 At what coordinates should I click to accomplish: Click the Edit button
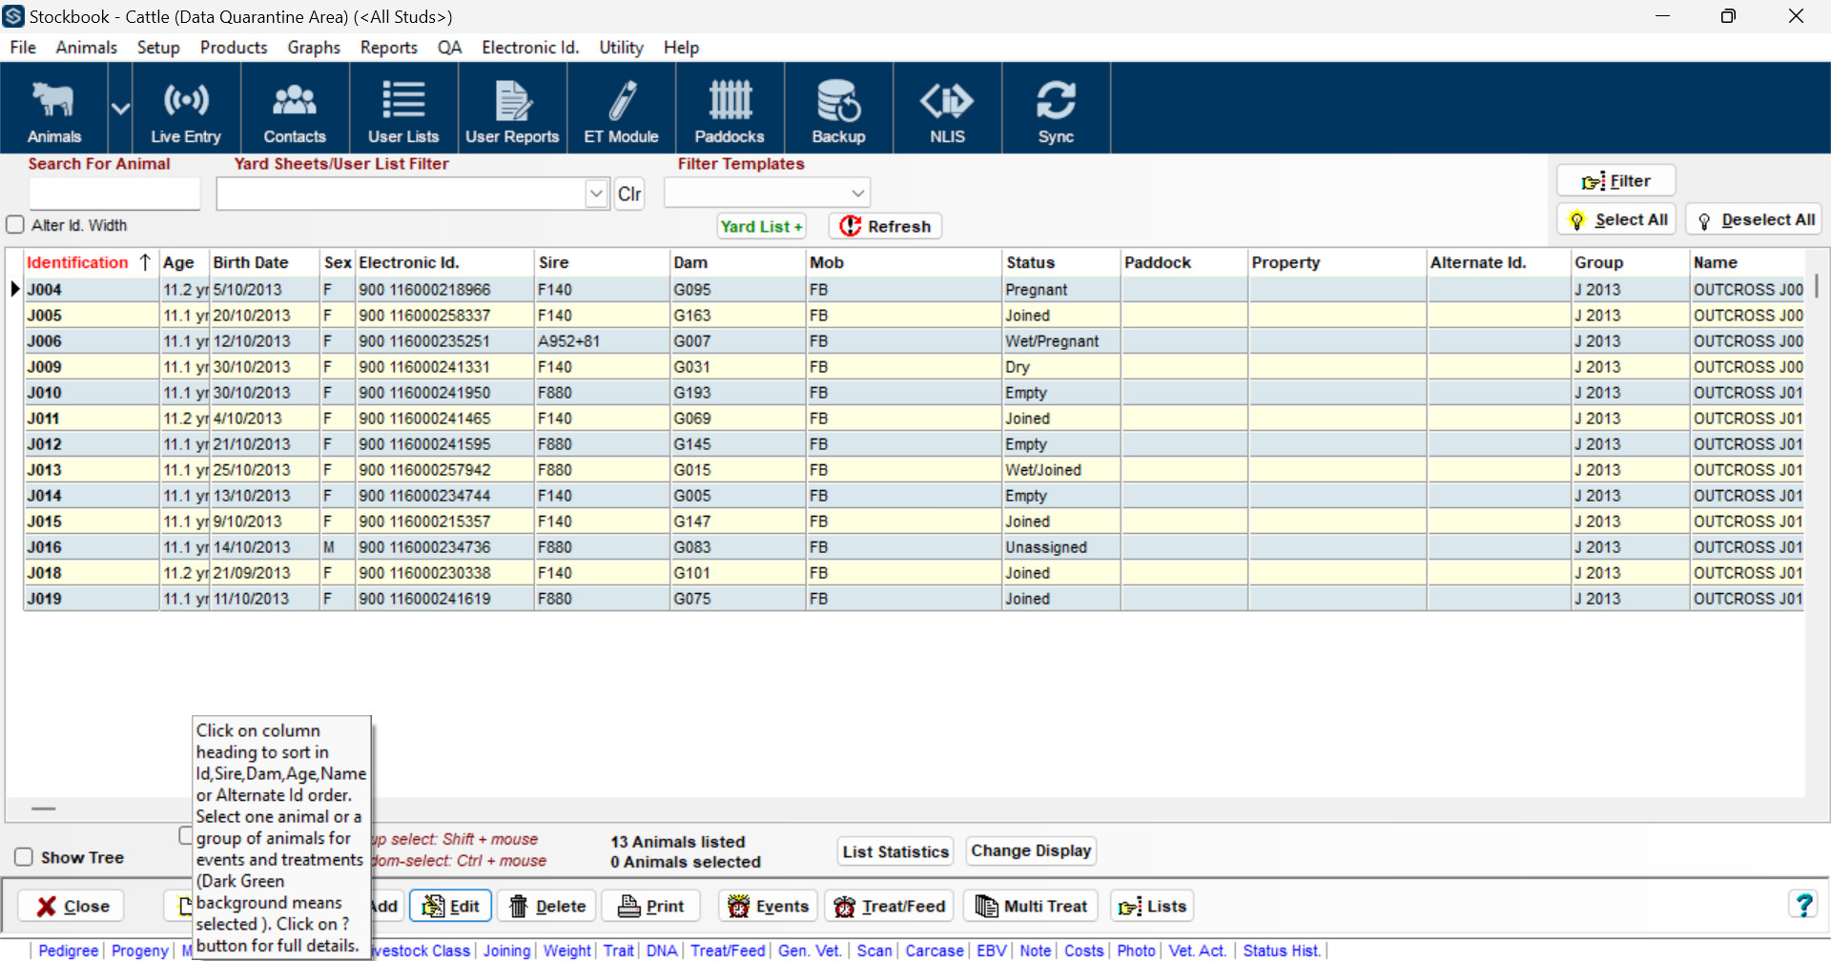tap(450, 906)
